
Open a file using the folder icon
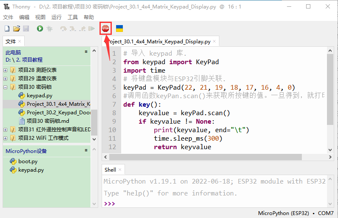(x=17, y=28)
